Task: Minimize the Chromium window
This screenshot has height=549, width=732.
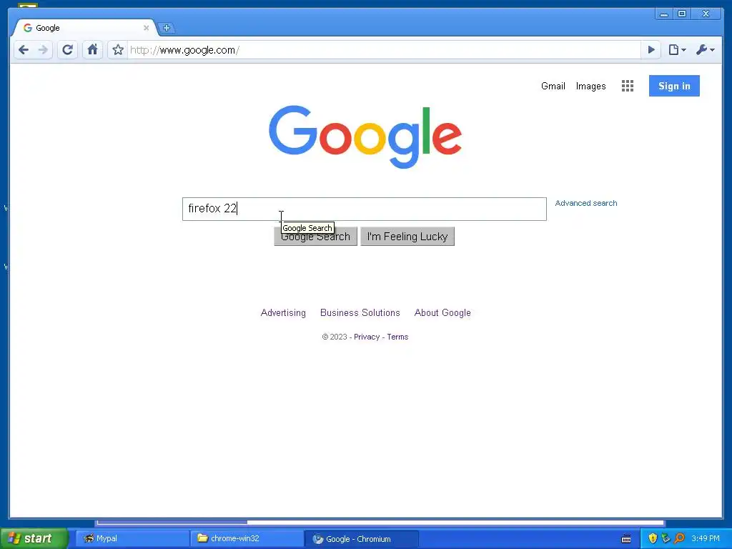Action: point(663,14)
